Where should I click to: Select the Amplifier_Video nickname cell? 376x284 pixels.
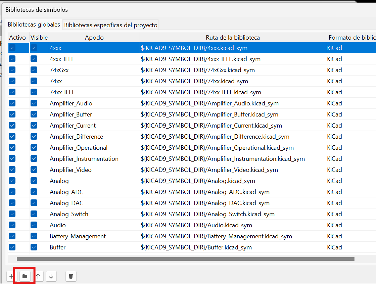(94, 170)
